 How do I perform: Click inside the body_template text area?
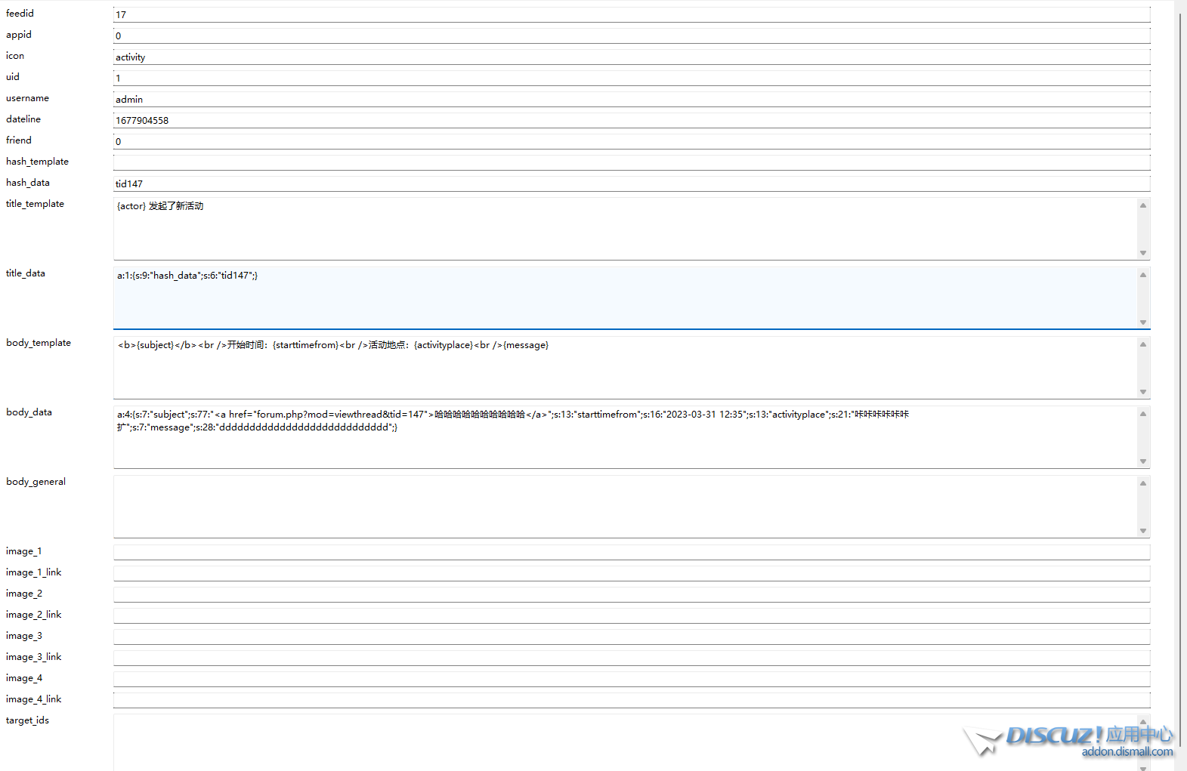pyautogui.click(x=624, y=368)
